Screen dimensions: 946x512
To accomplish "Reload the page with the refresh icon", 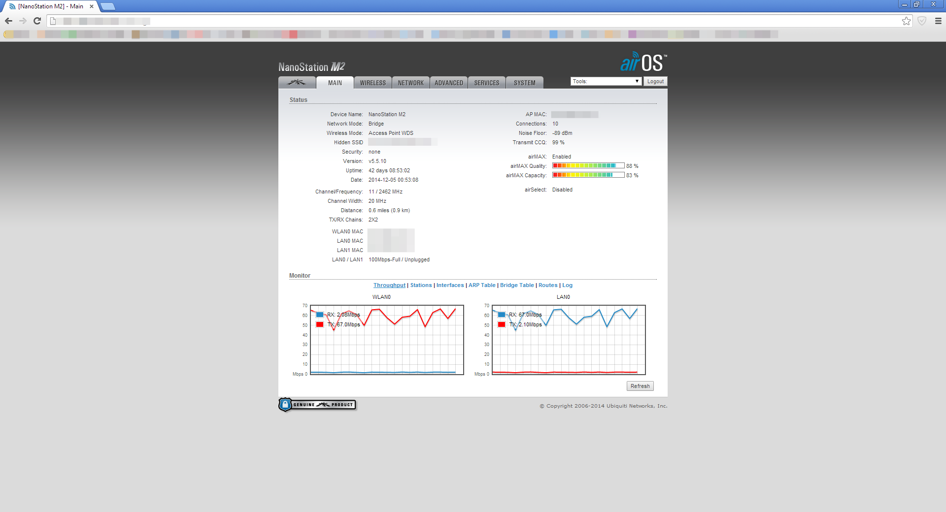I will click(37, 21).
